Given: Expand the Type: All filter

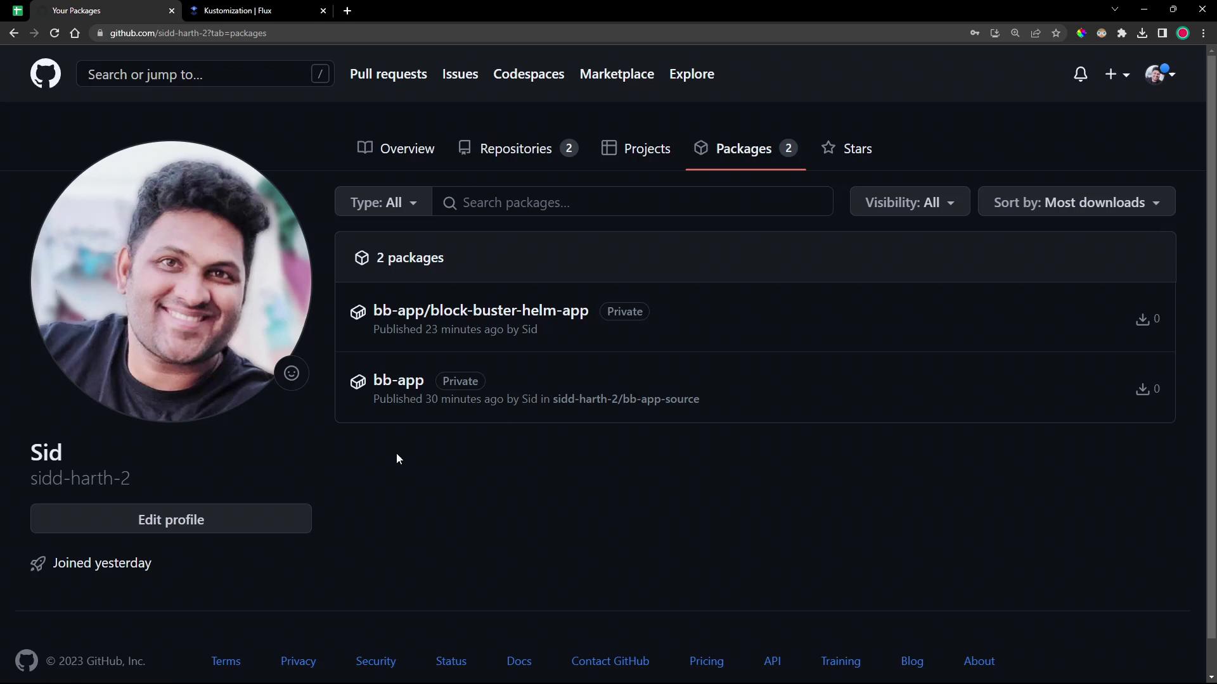Looking at the screenshot, I should pos(383,202).
